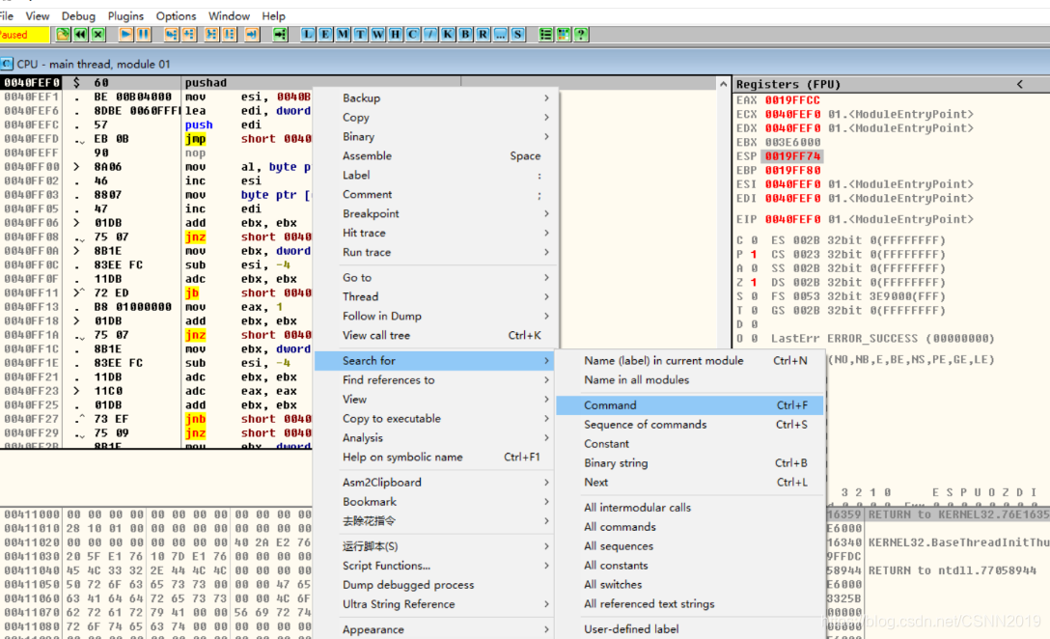The width and height of the screenshot is (1050, 639).
Task: Expand the Find references to submenu
Action: coord(436,379)
